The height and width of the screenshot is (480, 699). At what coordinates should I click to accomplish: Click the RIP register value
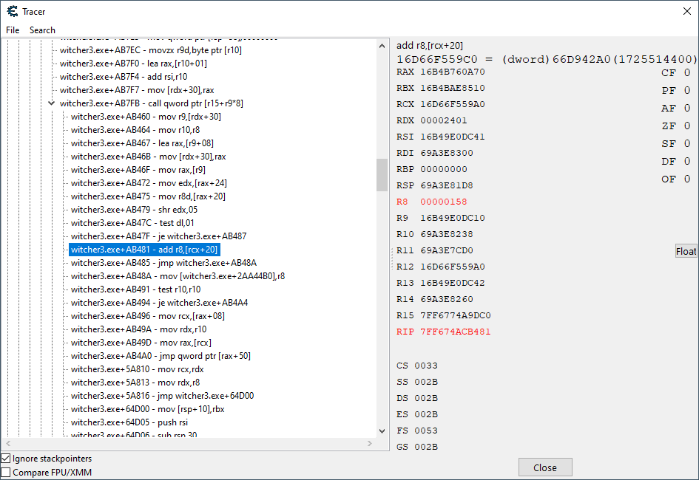coord(456,332)
